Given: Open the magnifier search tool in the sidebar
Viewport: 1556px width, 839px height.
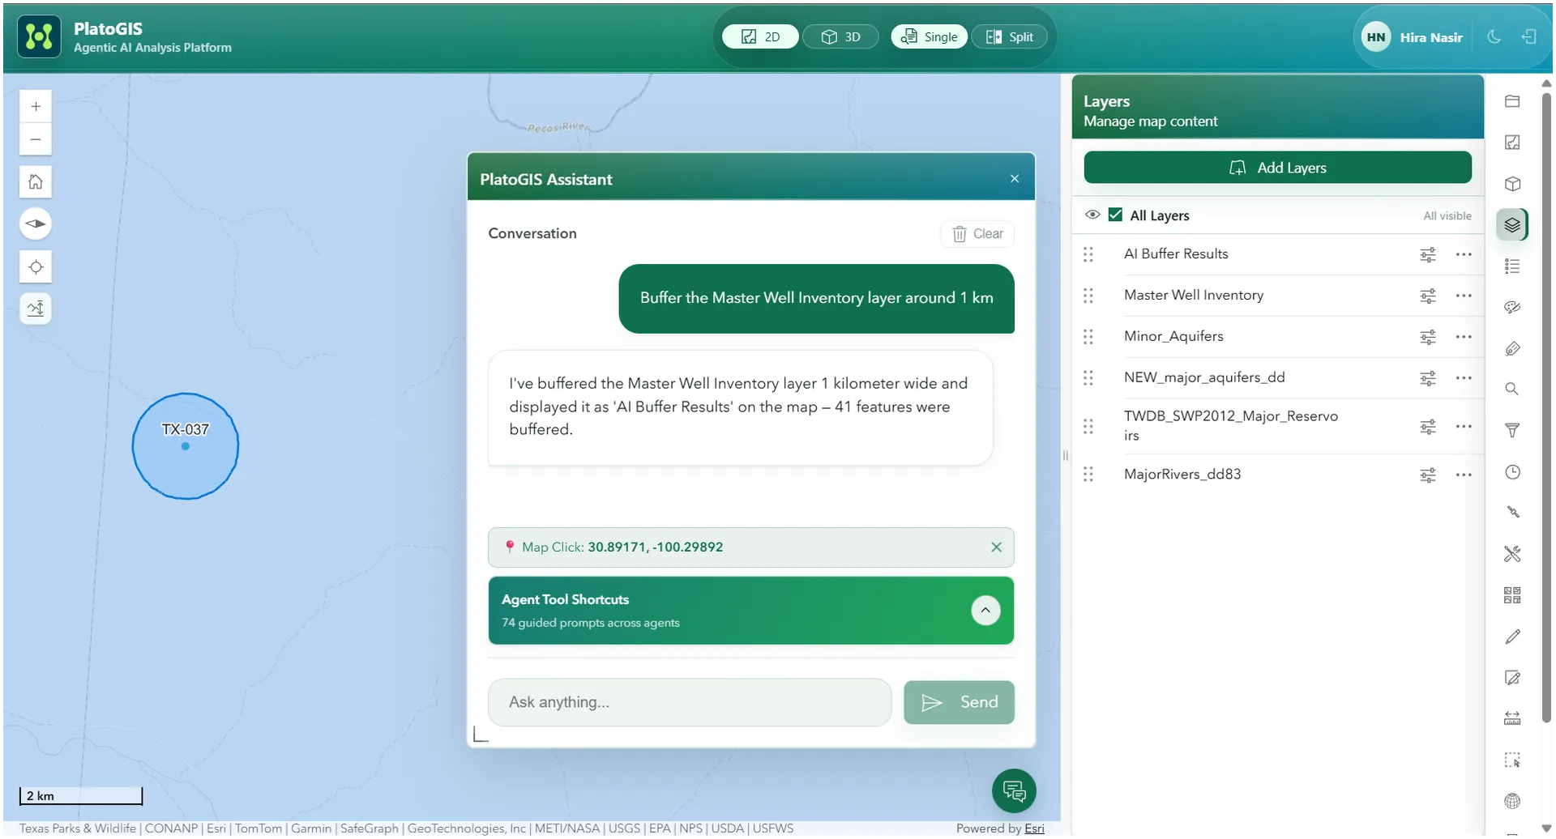Looking at the screenshot, I should pyautogui.click(x=1512, y=390).
